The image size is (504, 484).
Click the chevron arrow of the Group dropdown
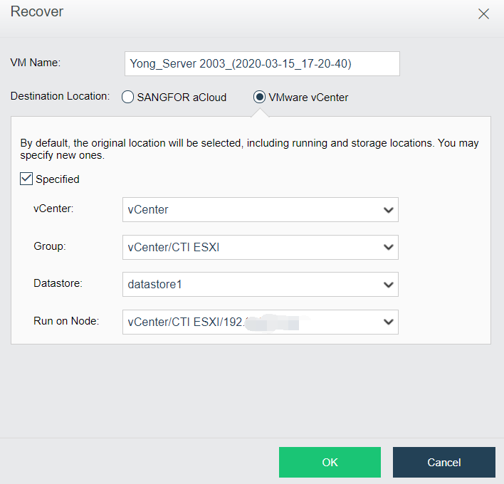pos(388,247)
